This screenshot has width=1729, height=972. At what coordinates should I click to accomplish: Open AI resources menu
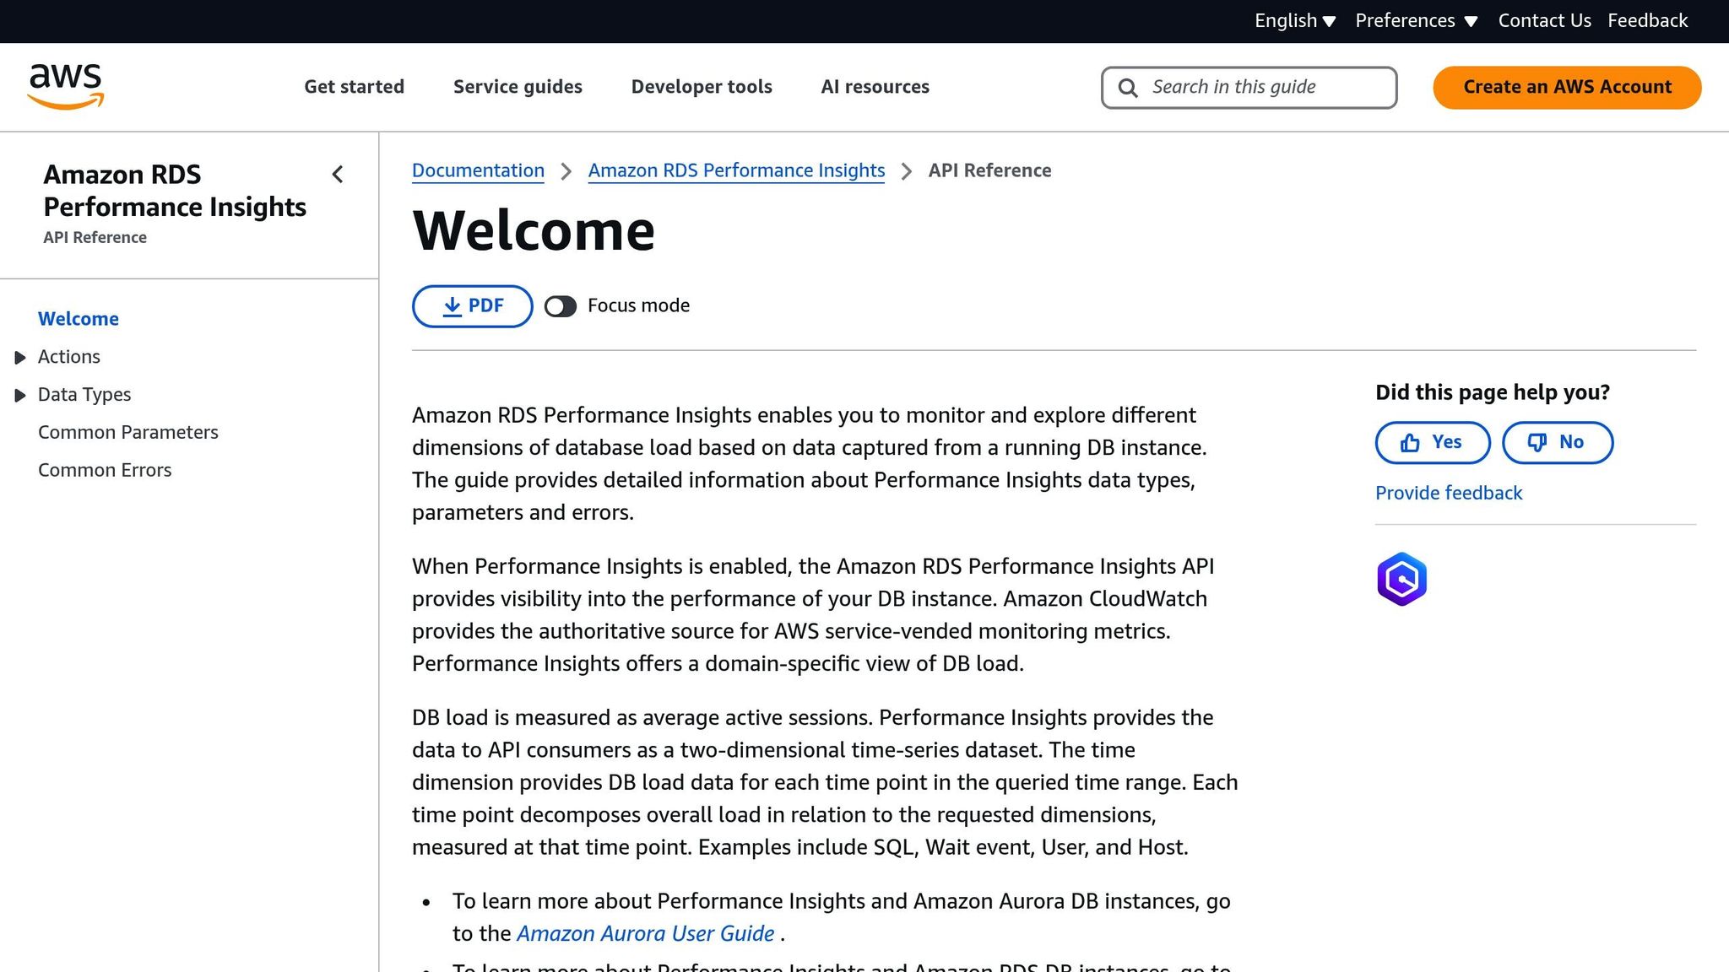[875, 87]
